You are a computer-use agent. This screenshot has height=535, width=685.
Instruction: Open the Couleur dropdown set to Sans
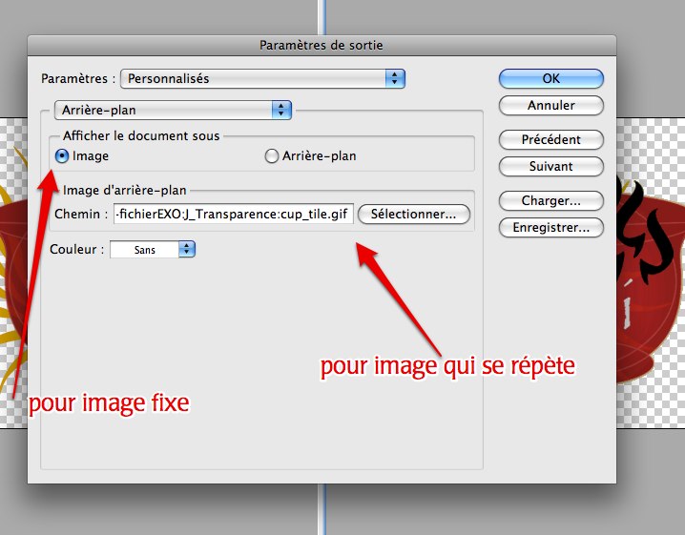pos(153,249)
